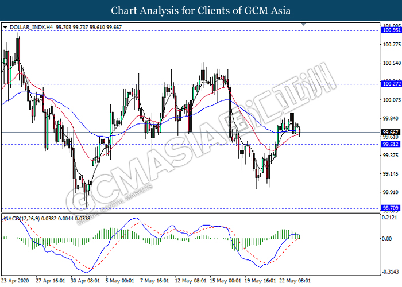Click the 15 May 00:01 time label
Image resolution: width=402 pixels, height=287 pixels.
click(225, 281)
